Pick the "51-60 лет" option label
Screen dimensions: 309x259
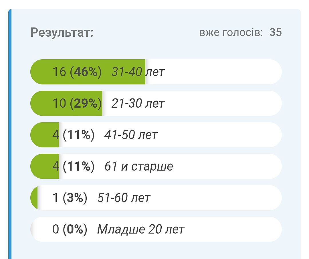[124, 198]
